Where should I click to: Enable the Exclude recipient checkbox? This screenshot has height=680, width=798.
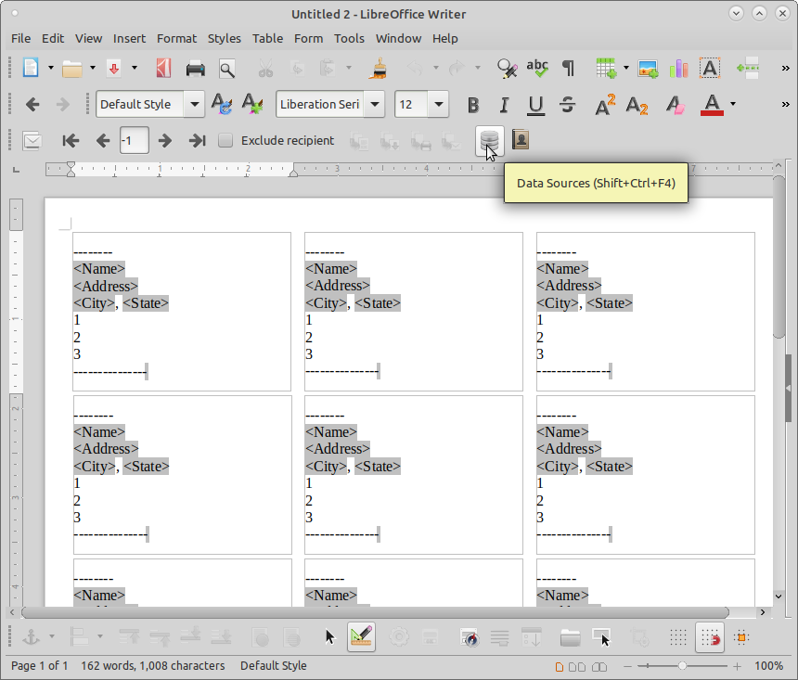(x=225, y=140)
